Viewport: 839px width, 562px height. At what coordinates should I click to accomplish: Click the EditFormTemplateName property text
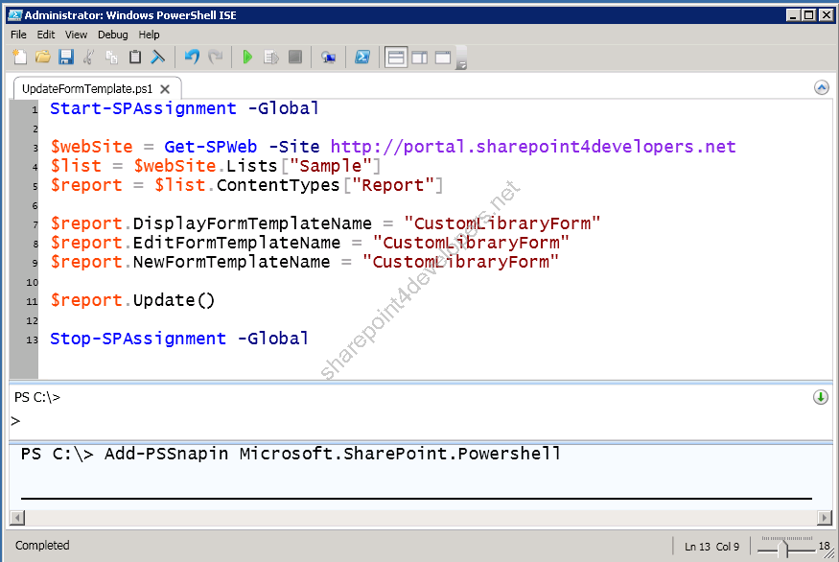pos(237,243)
